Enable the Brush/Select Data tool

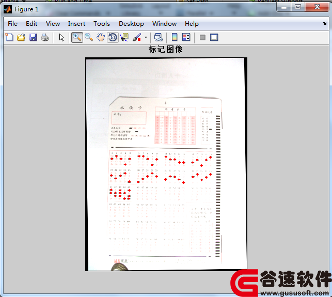click(x=137, y=37)
